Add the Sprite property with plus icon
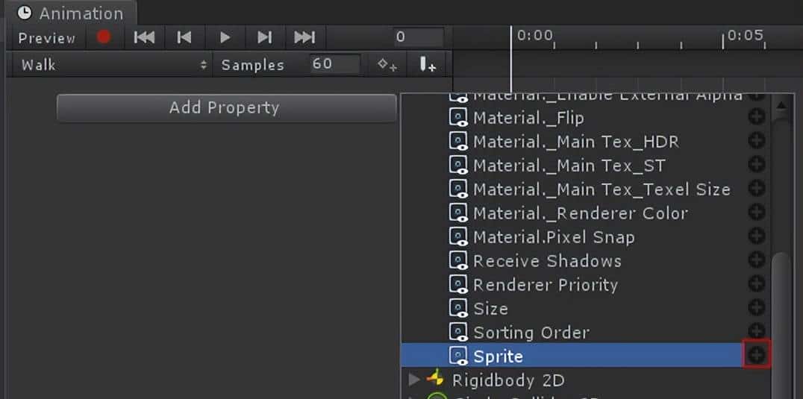The image size is (803, 399). pyautogui.click(x=757, y=356)
